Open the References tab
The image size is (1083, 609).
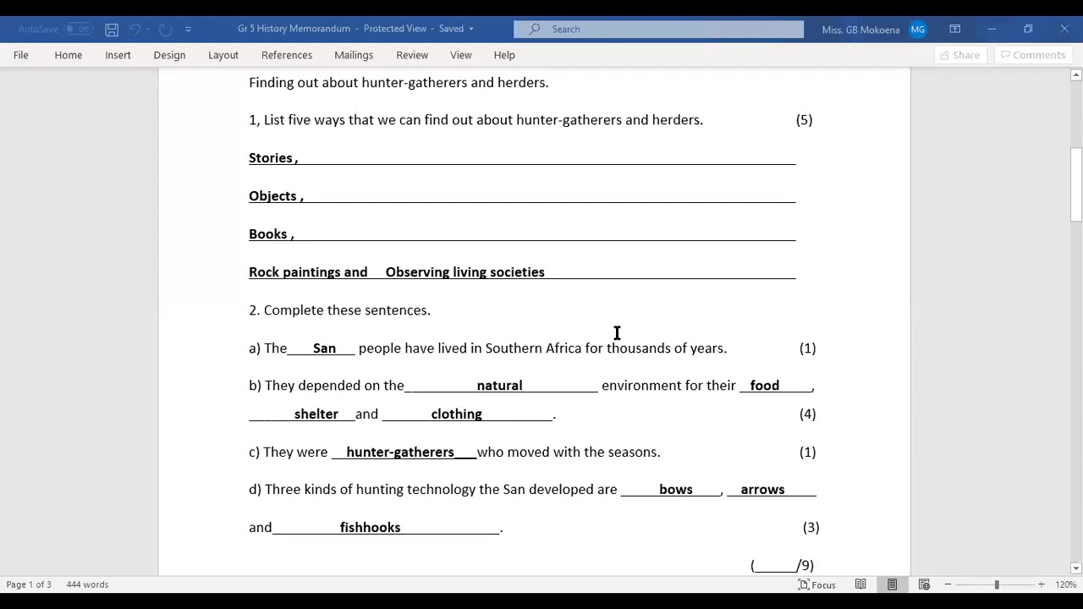(x=287, y=55)
